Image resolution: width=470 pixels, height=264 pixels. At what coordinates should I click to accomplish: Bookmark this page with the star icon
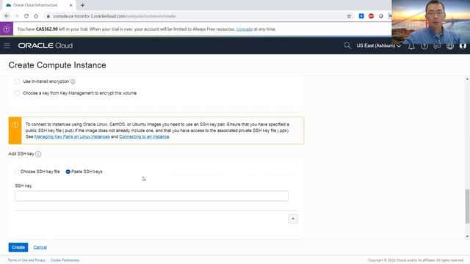tap(349, 16)
